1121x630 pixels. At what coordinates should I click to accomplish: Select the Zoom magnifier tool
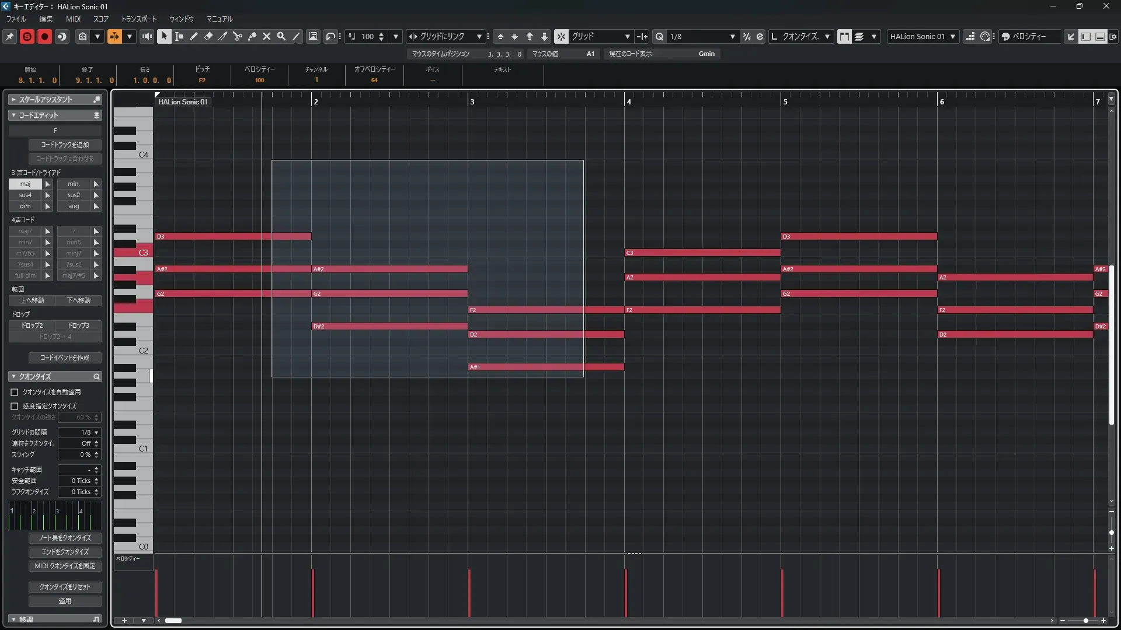(281, 36)
